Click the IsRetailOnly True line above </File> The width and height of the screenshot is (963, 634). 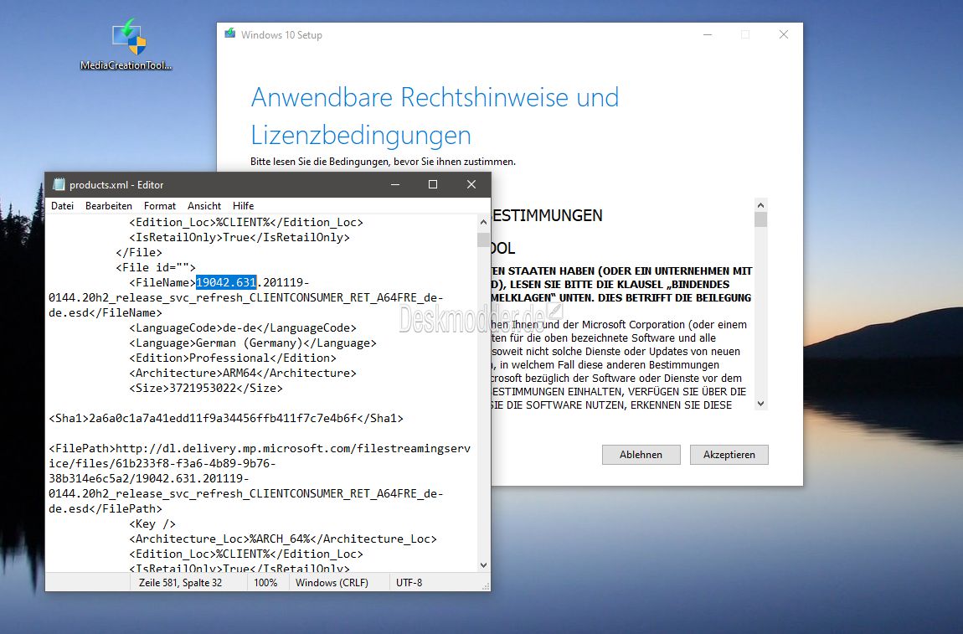(239, 237)
